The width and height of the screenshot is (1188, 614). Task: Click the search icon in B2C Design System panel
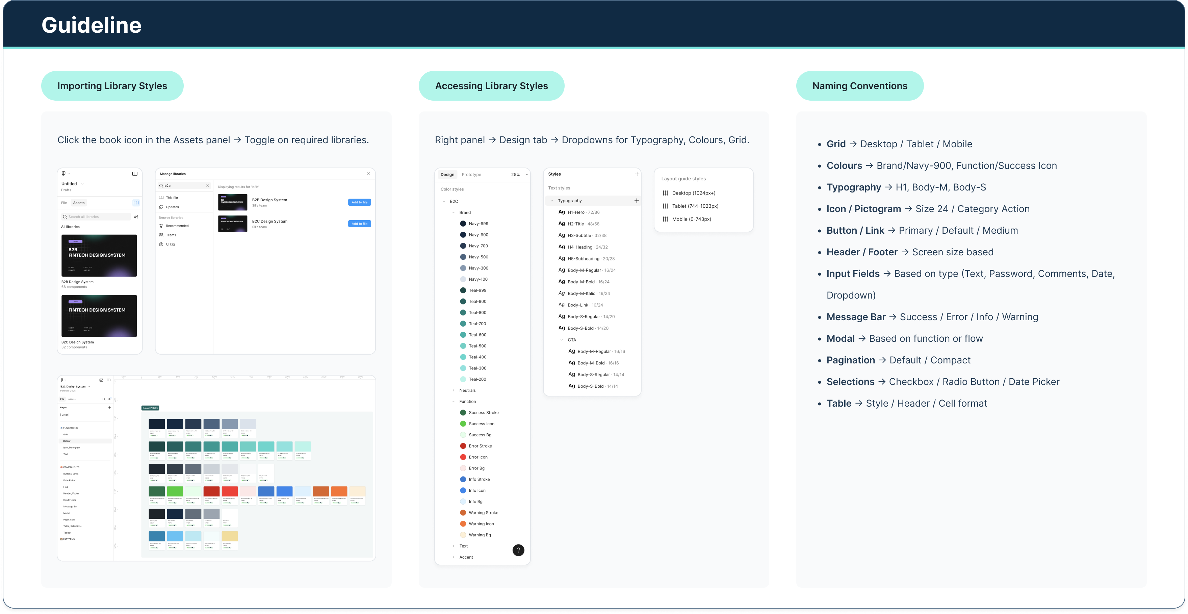click(104, 399)
